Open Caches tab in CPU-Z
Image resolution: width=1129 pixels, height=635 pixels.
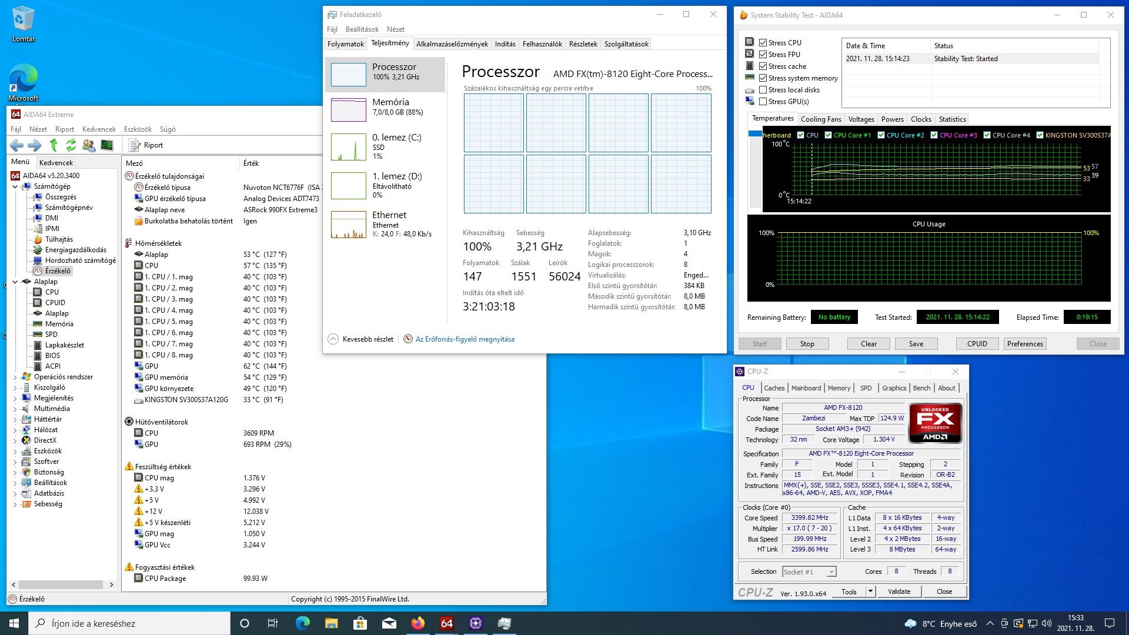point(774,388)
